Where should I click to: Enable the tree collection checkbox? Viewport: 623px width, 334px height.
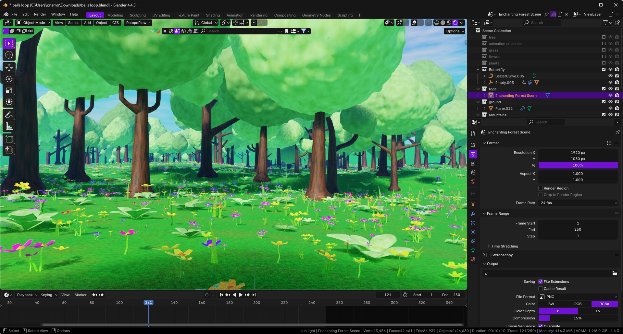[x=604, y=37]
